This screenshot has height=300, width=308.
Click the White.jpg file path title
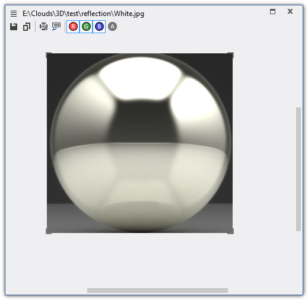pos(83,14)
